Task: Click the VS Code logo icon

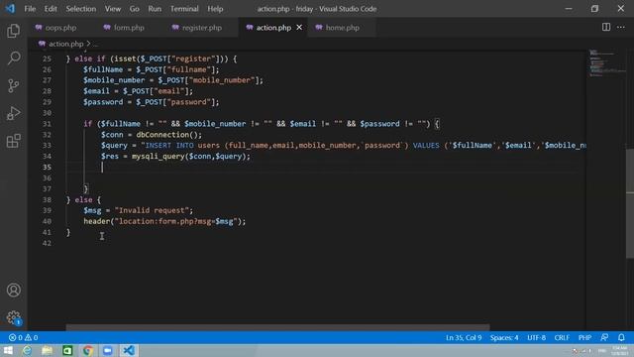Action: tap(10, 9)
